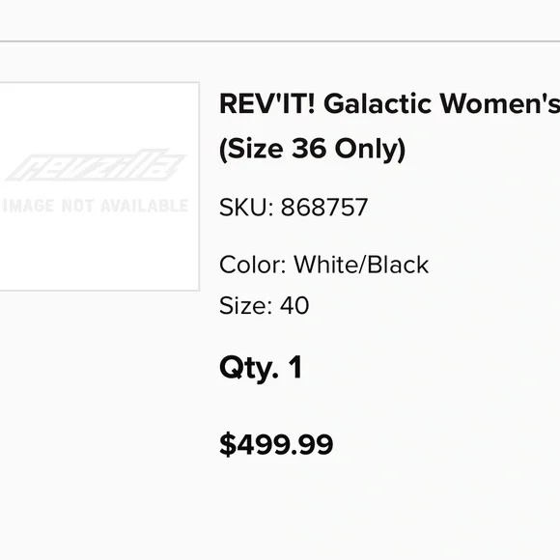Open the product image placeholder thumbnail

click(x=99, y=186)
